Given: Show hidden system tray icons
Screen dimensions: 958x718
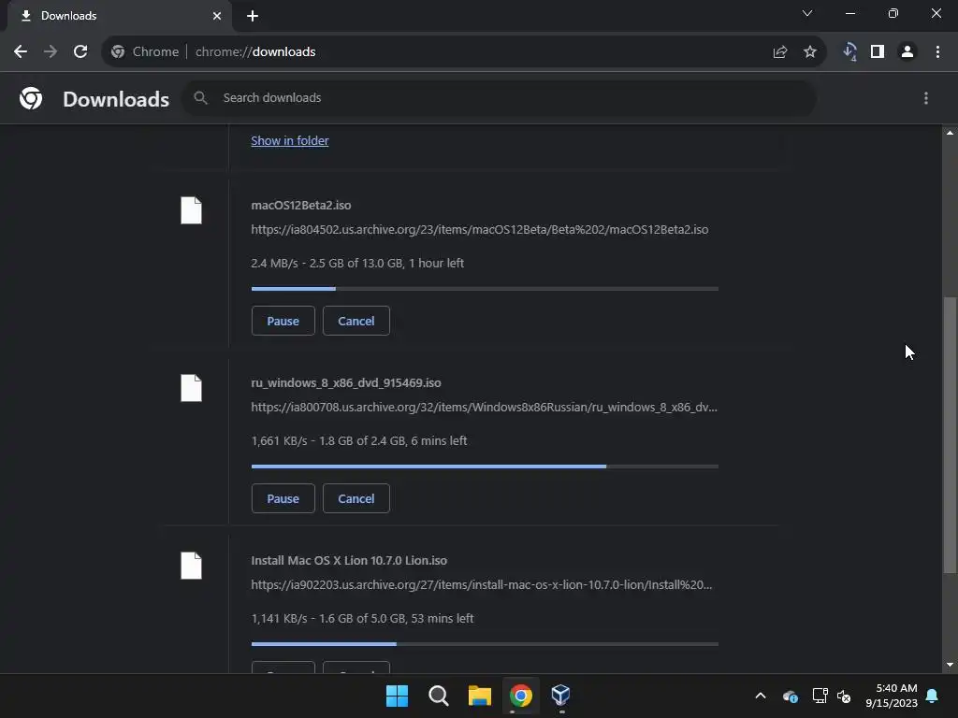Looking at the screenshot, I should [x=761, y=696].
